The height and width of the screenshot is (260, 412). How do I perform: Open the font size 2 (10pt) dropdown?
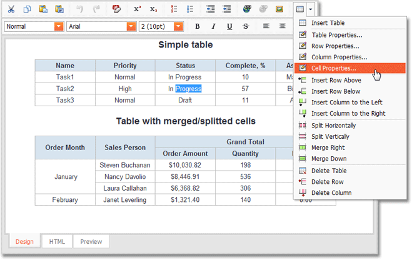click(x=178, y=26)
